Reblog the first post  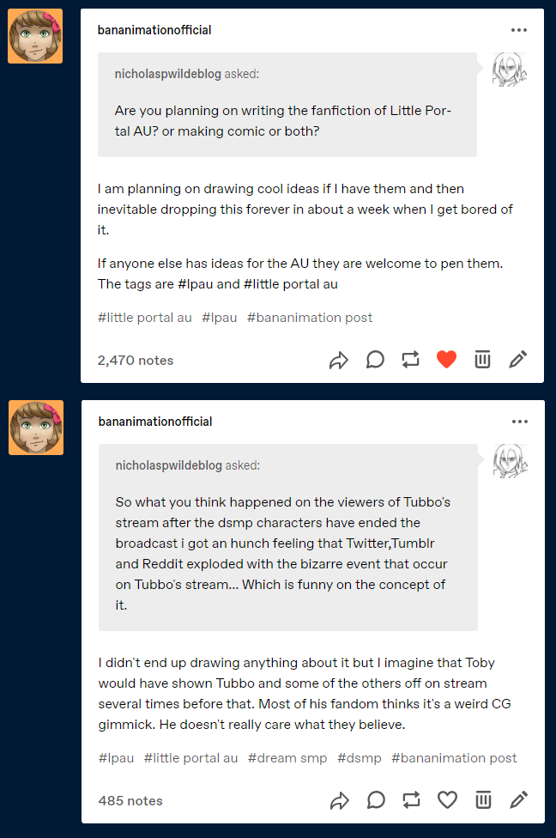[x=411, y=360]
